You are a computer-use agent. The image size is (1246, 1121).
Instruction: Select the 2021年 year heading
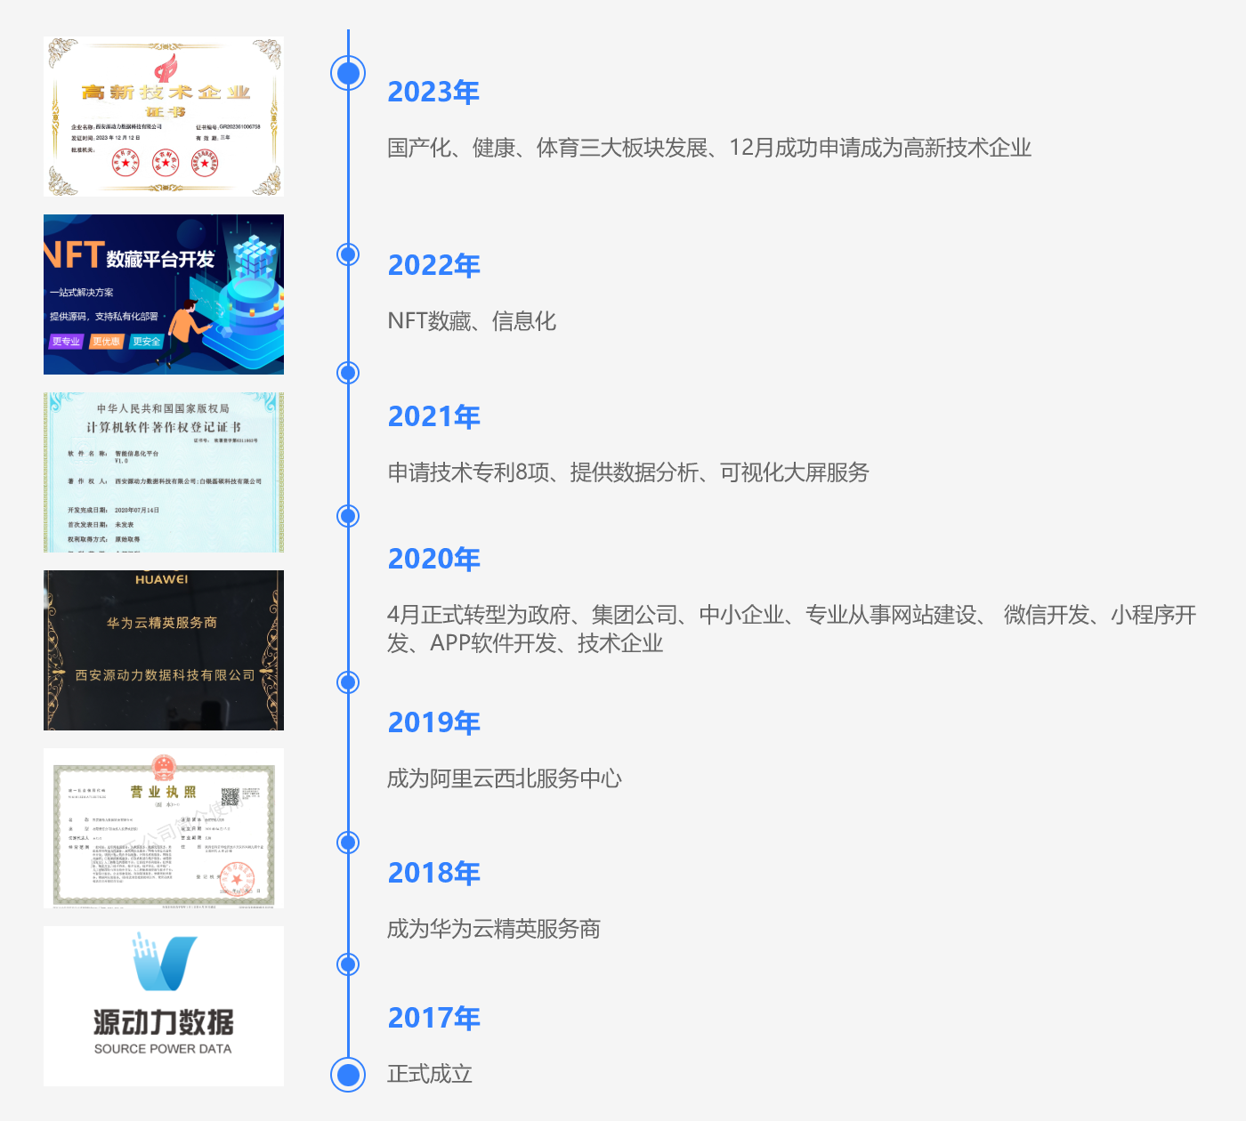[433, 416]
